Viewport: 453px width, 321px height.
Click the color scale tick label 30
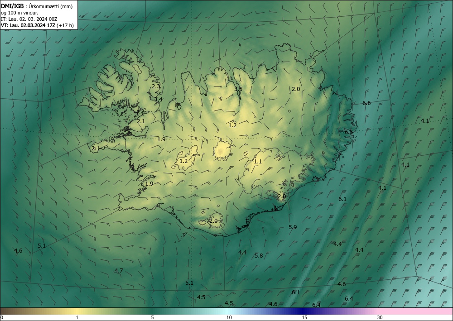[x=380, y=318]
